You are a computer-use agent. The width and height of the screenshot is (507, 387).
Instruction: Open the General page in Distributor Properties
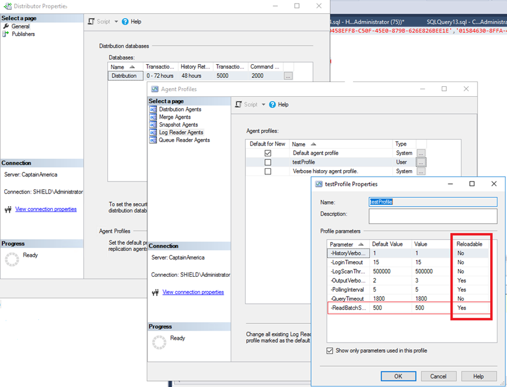tap(20, 26)
